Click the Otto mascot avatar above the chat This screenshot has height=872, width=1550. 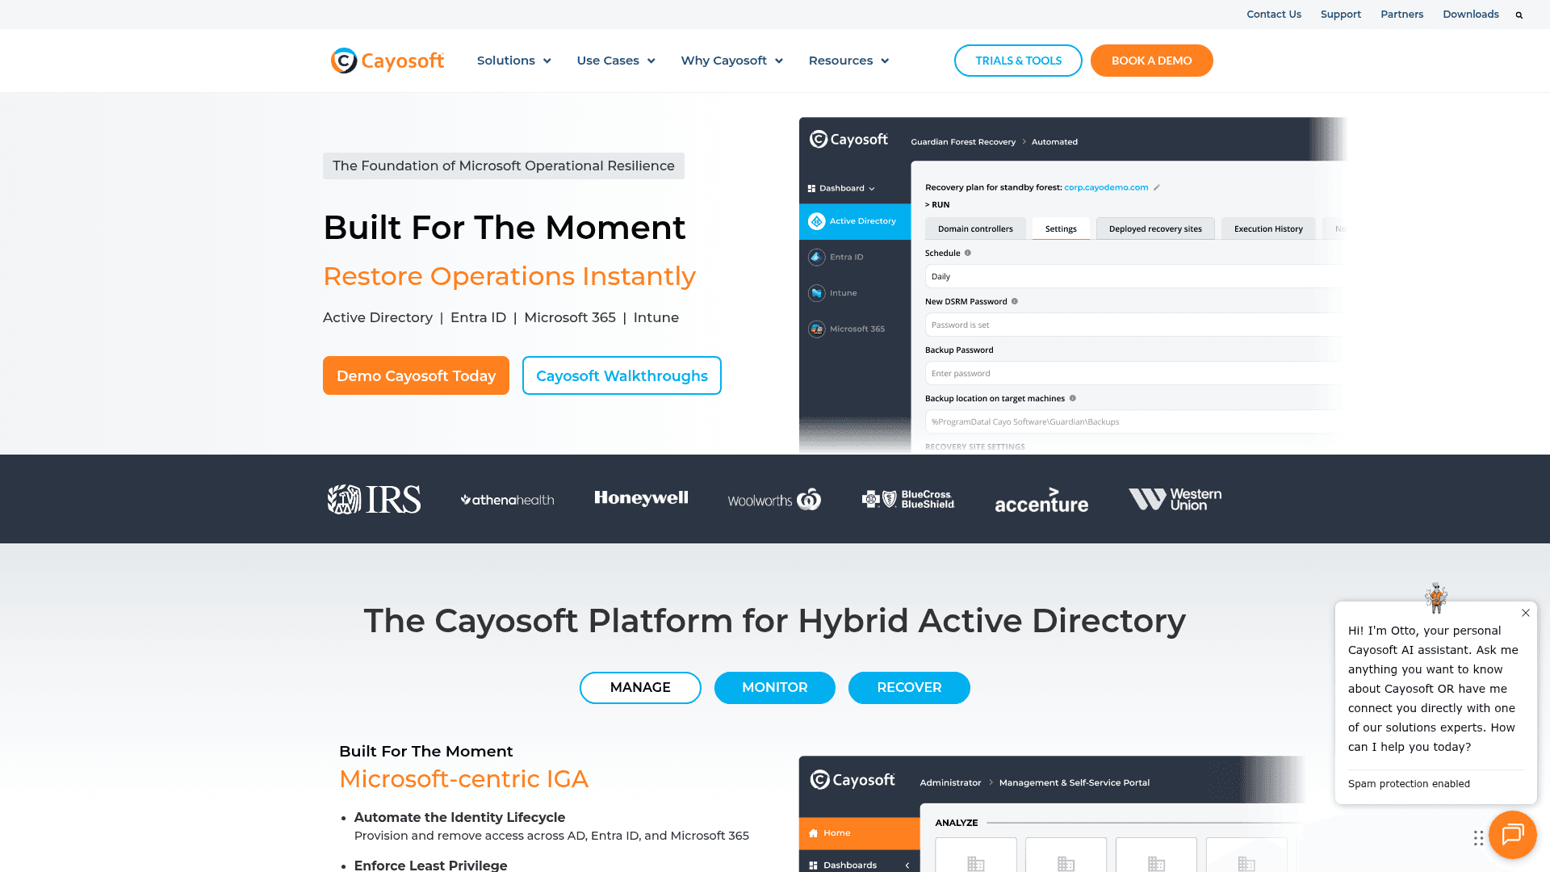point(1436,597)
